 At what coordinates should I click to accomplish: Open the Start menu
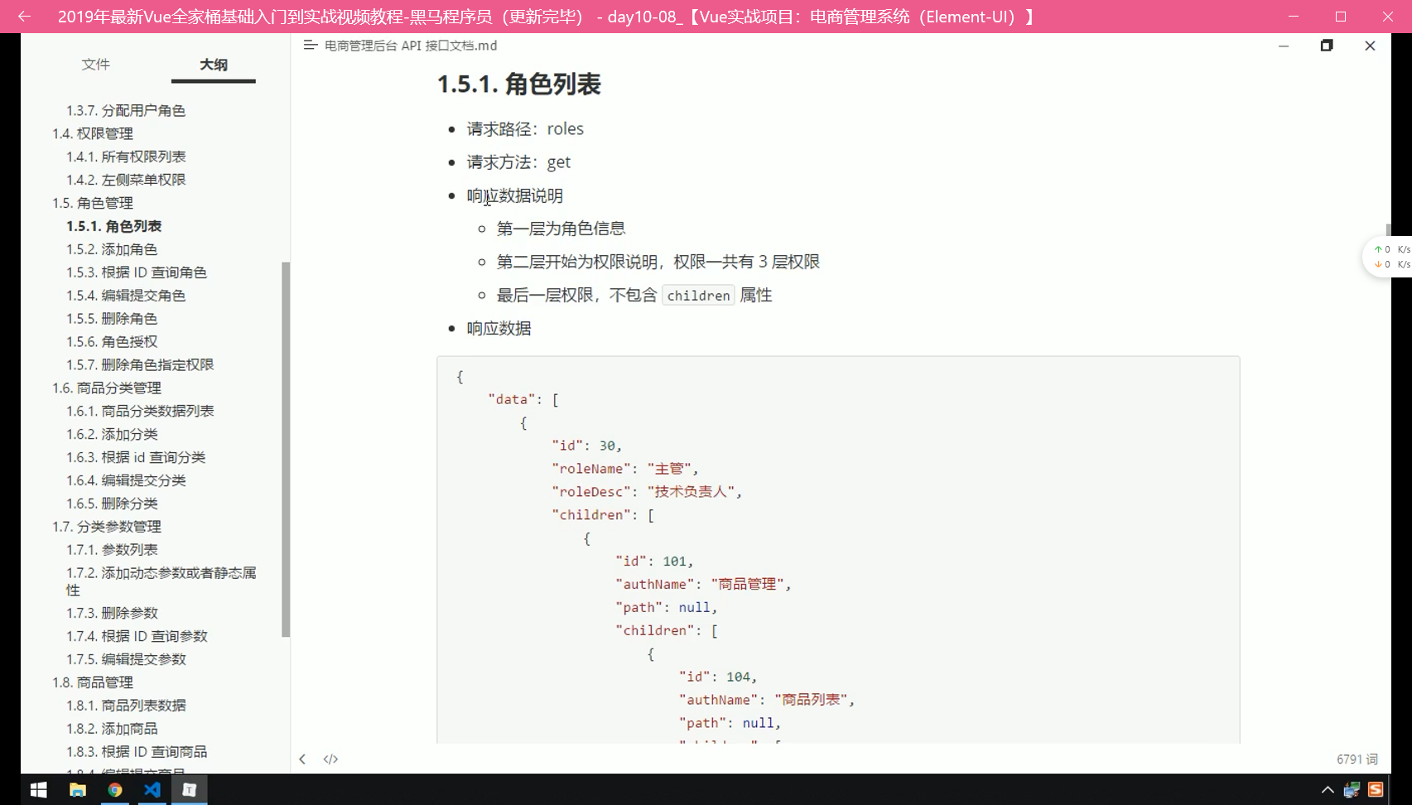pyautogui.click(x=38, y=789)
